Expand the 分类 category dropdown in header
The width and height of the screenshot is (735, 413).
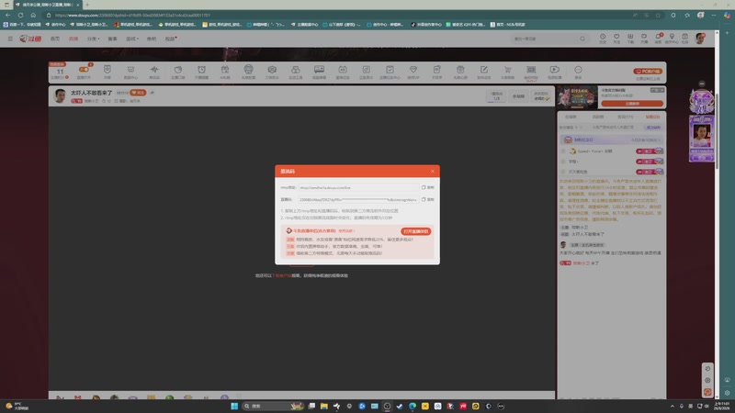pos(94,39)
